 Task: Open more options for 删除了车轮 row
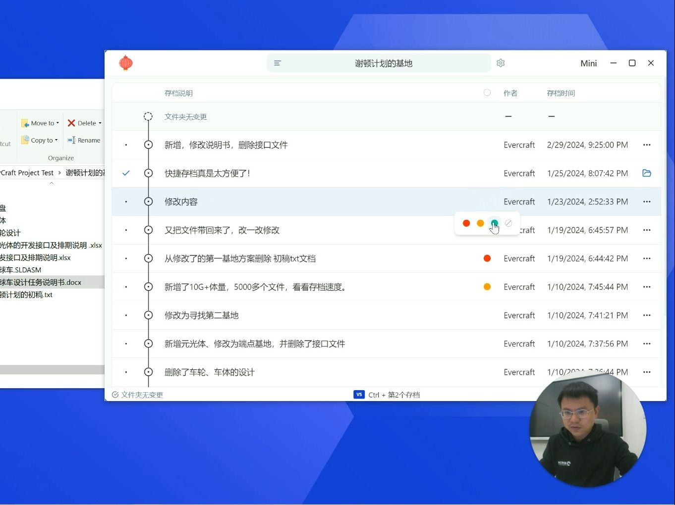[647, 372]
